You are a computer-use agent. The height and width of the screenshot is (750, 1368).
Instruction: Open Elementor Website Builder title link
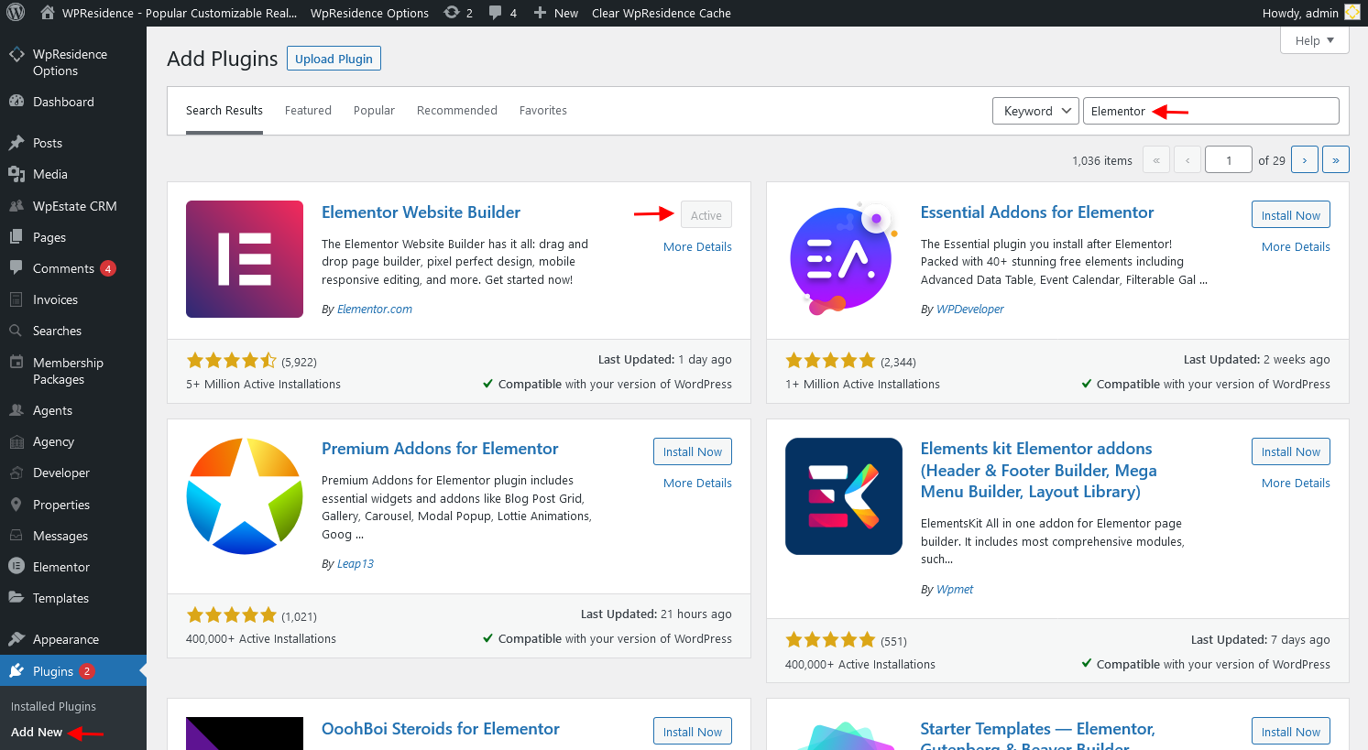421,212
